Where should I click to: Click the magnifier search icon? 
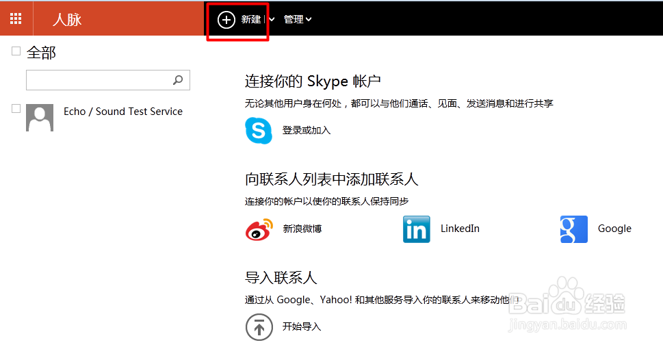click(178, 80)
